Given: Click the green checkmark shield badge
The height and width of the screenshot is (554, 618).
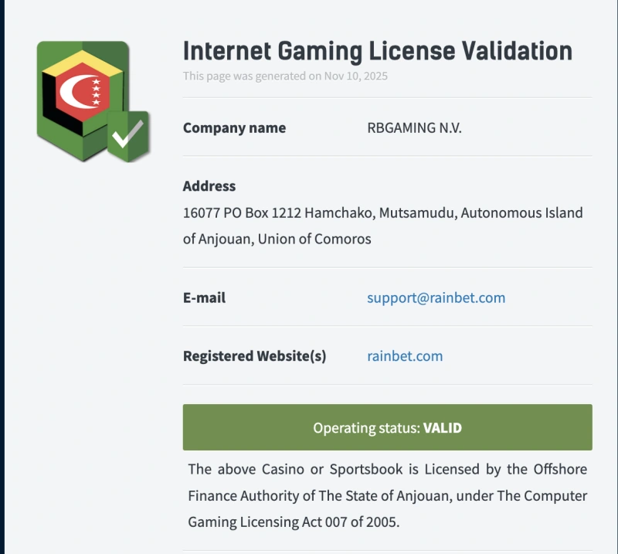Looking at the screenshot, I should 127,136.
